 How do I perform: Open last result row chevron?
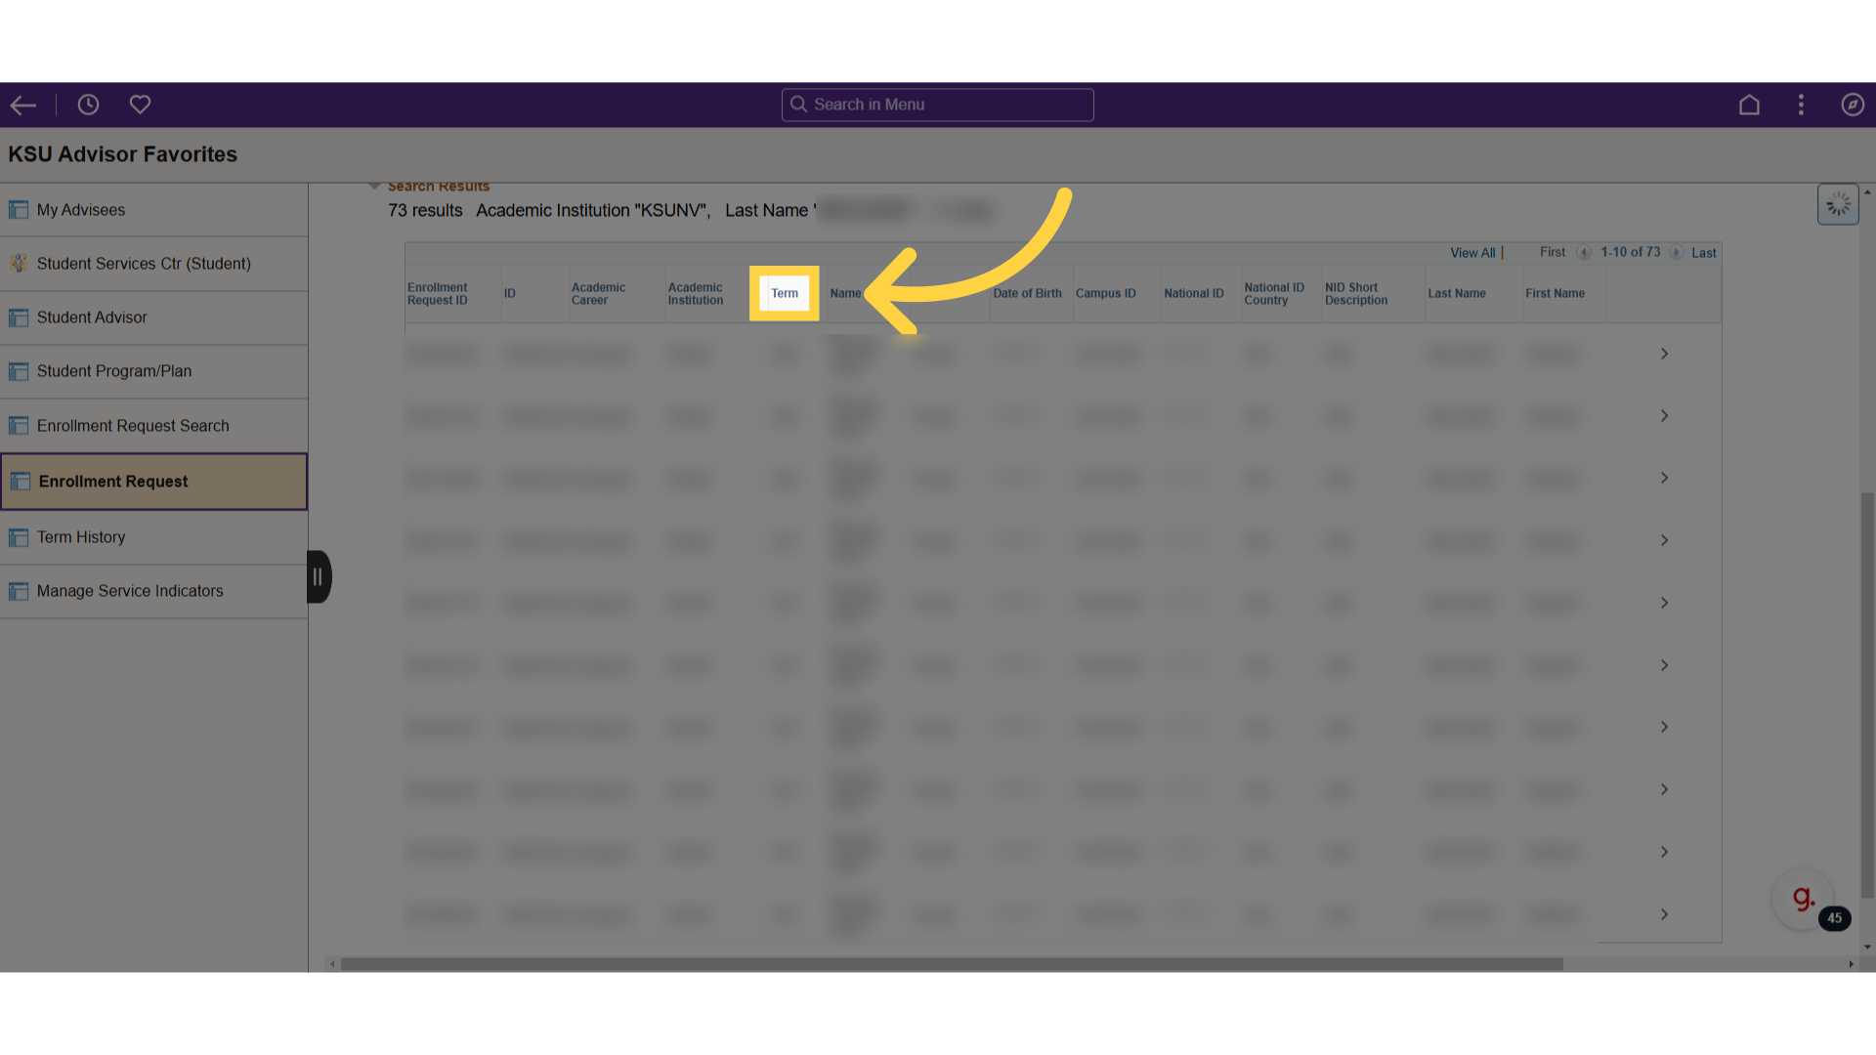tap(1664, 914)
